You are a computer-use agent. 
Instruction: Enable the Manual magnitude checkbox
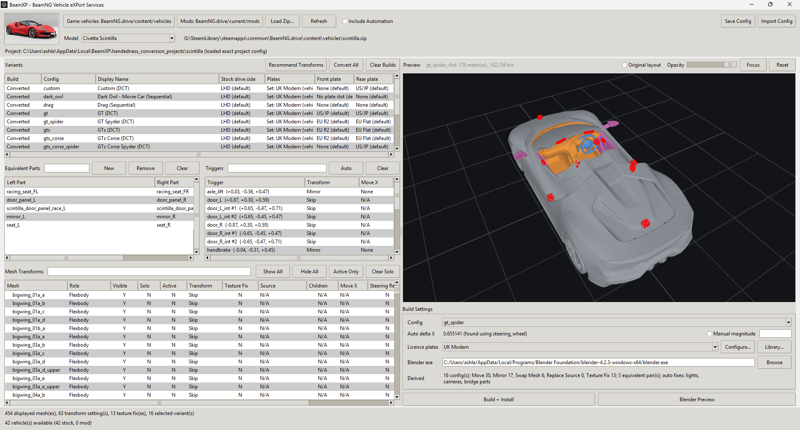pyautogui.click(x=709, y=334)
